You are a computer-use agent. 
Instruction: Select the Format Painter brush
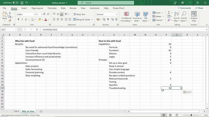(10, 20)
